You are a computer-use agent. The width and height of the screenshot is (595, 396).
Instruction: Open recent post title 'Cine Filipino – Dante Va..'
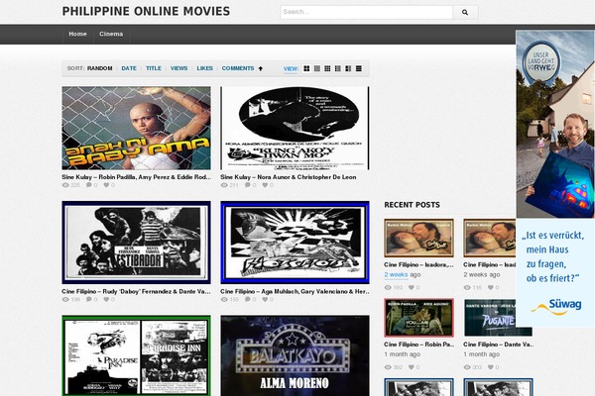pyautogui.click(x=498, y=345)
